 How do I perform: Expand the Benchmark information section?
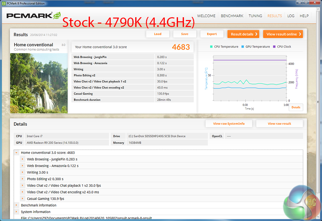coord(16,205)
